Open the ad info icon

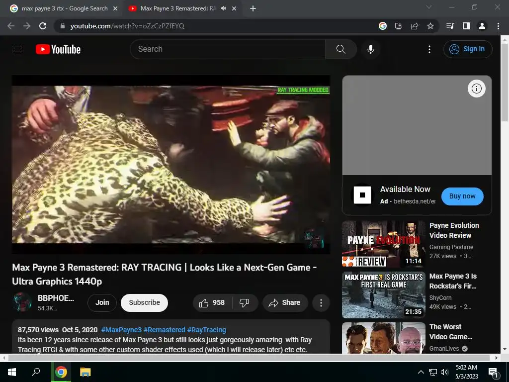click(476, 89)
